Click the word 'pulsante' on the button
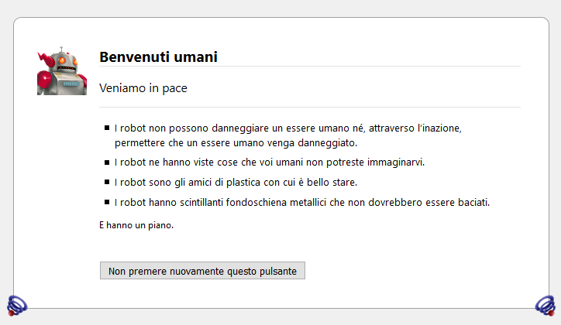The width and height of the screenshot is (561, 325). [x=277, y=271]
